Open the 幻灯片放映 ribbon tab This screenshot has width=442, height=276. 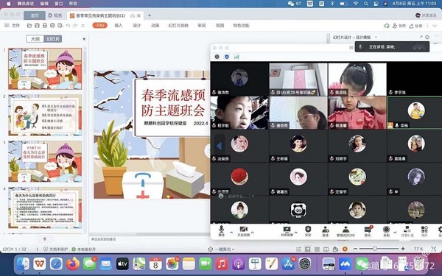(178, 25)
